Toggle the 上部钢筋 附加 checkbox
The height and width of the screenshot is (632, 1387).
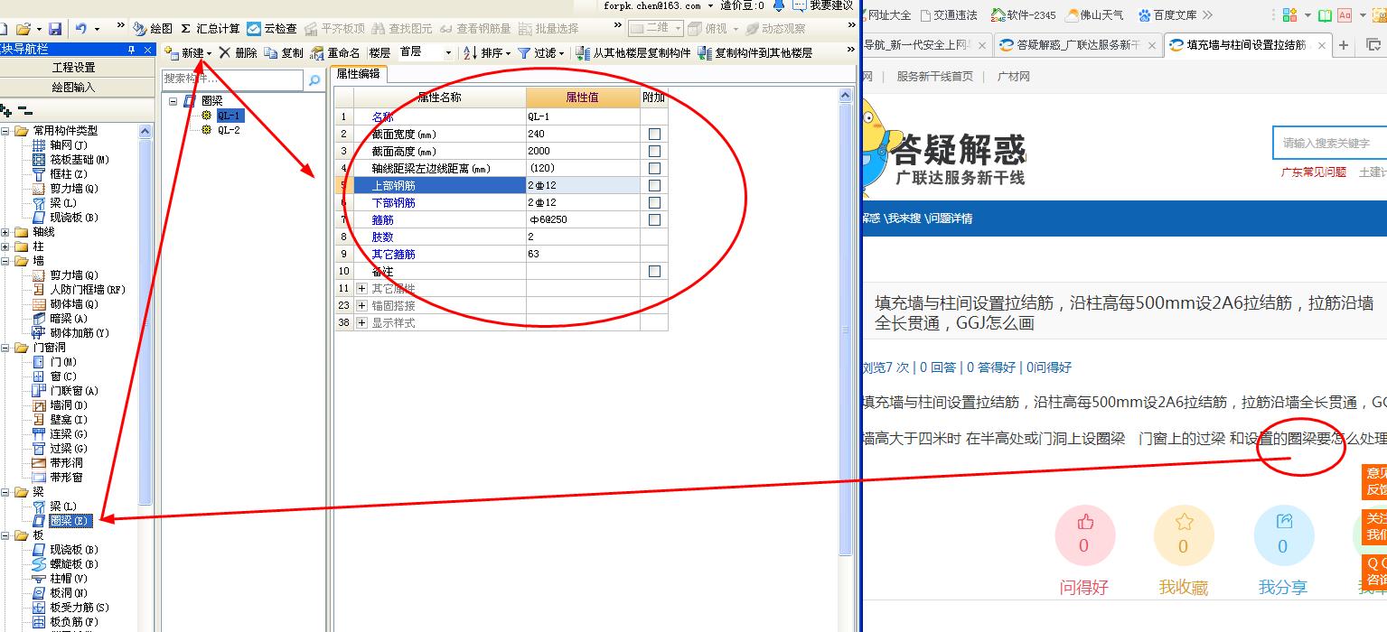tap(654, 185)
